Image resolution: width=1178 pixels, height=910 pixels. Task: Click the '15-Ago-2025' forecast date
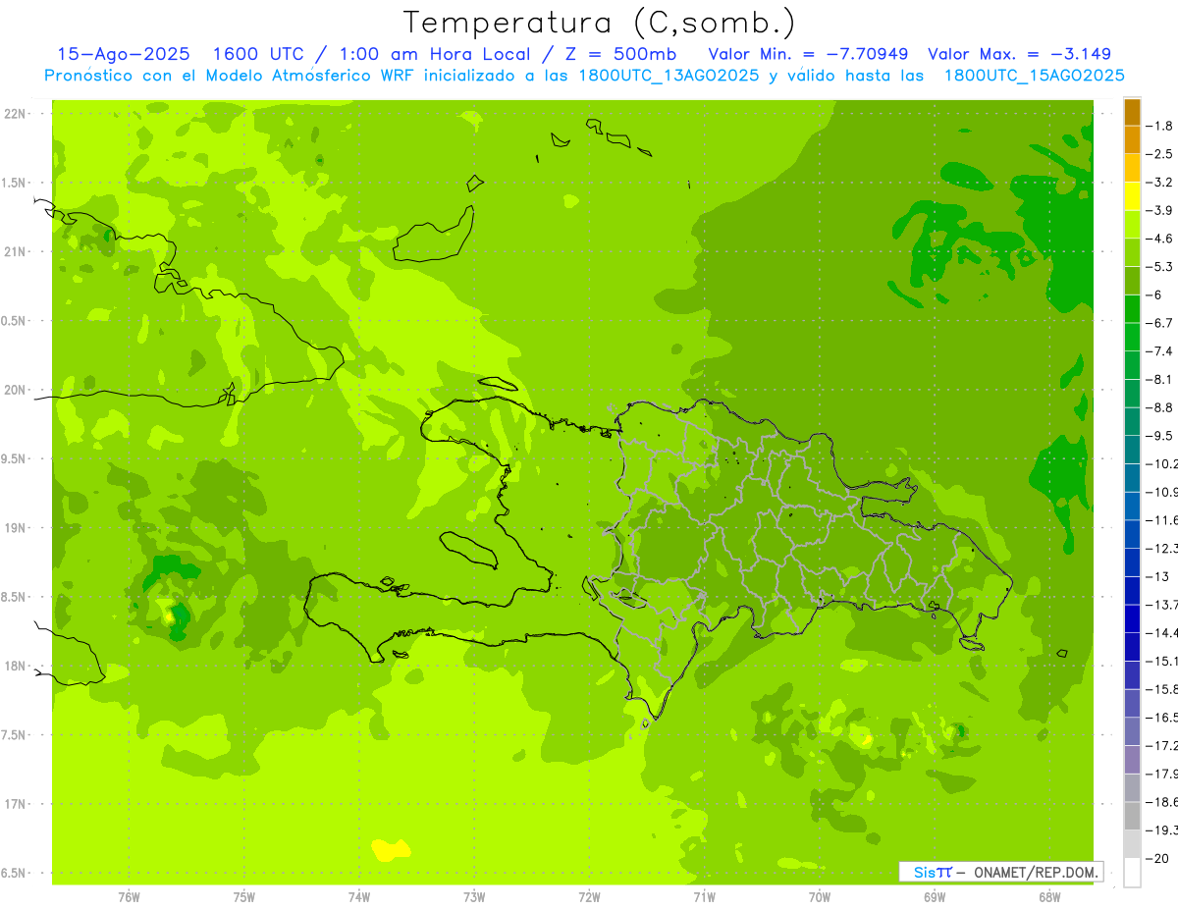(x=124, y=54)
